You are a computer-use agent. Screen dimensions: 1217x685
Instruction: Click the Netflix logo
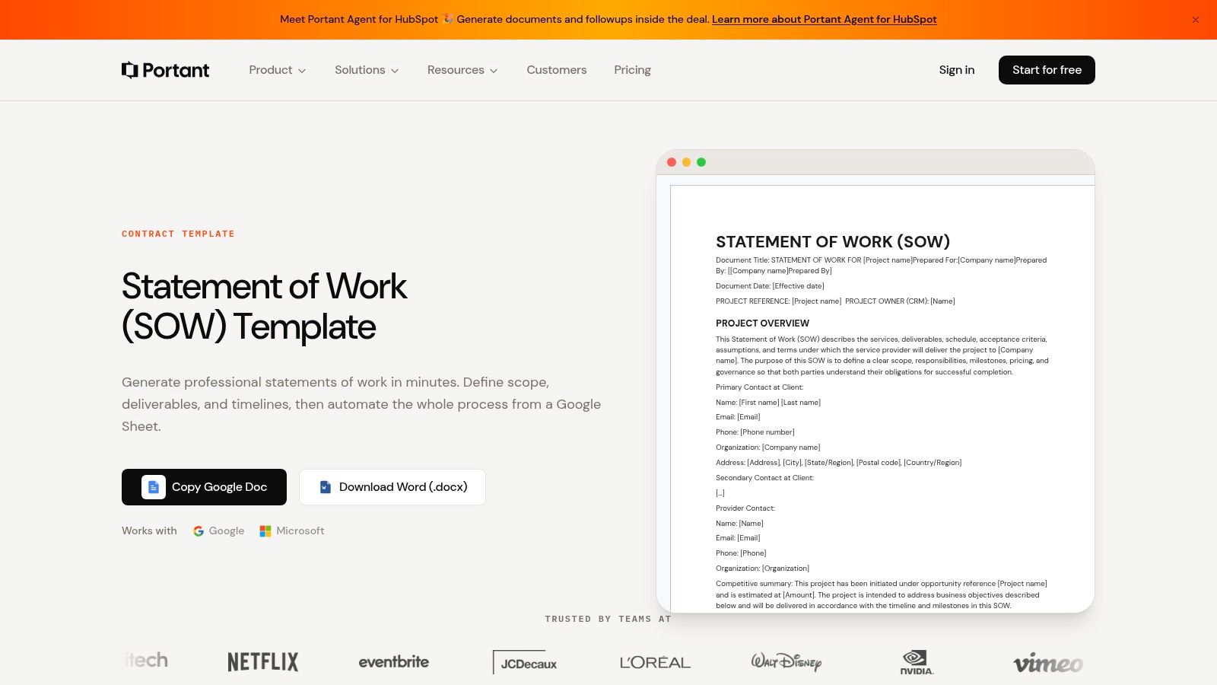(x=263, y=661)
